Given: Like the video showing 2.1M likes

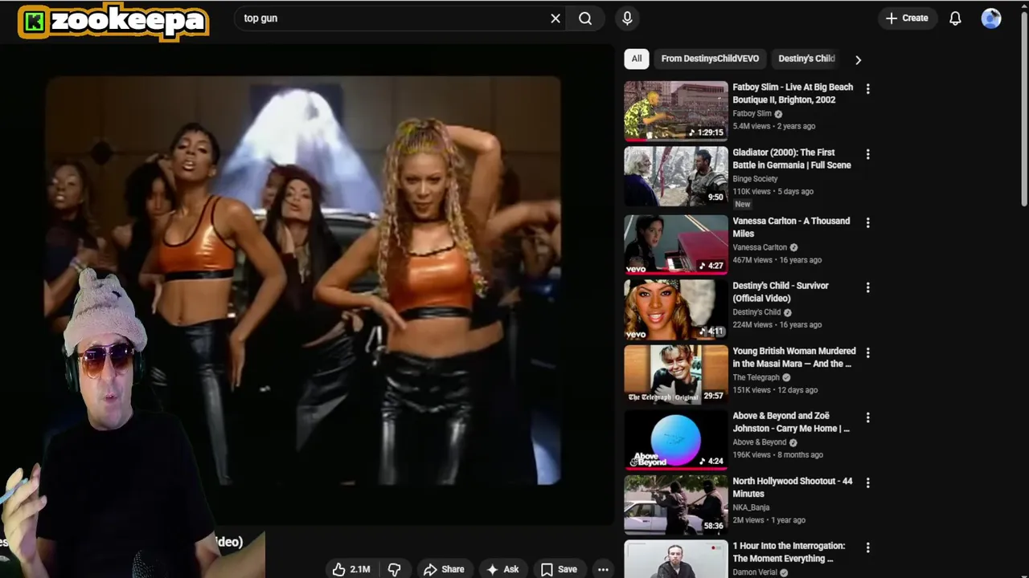Looking at the screenshot, I should point(351,569).
